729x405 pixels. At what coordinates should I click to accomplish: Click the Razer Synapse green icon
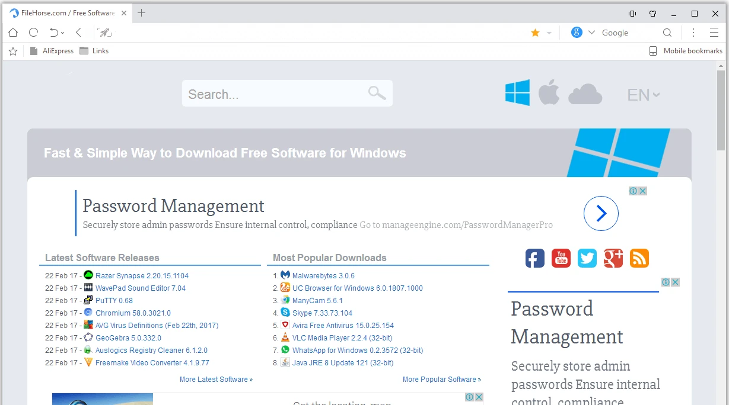(88, 275)
